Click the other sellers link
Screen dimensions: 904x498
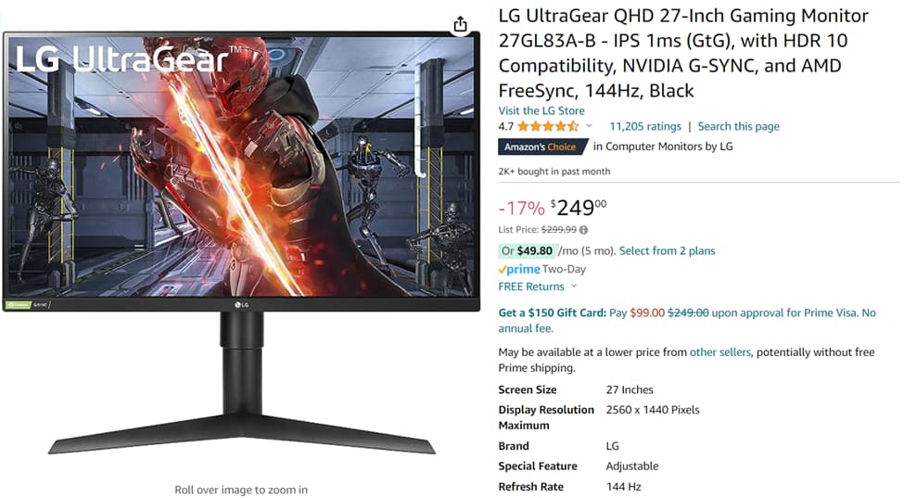pyautogui.click(x=720, y=352)
